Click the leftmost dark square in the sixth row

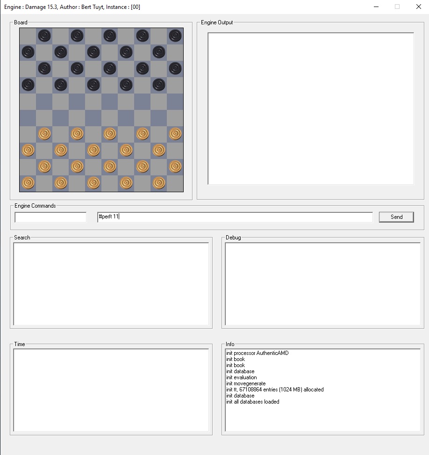tap(28, 118)
